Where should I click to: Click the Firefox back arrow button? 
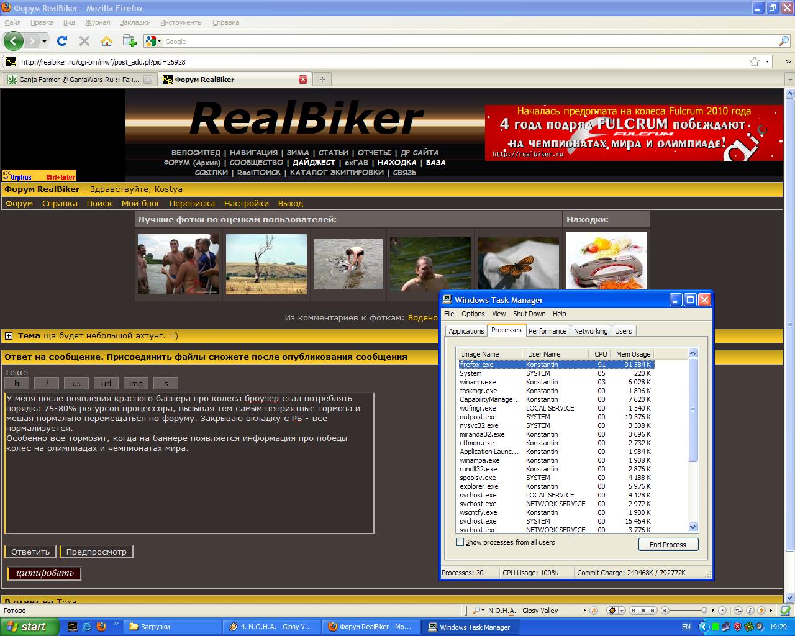(x=14, y=41)
